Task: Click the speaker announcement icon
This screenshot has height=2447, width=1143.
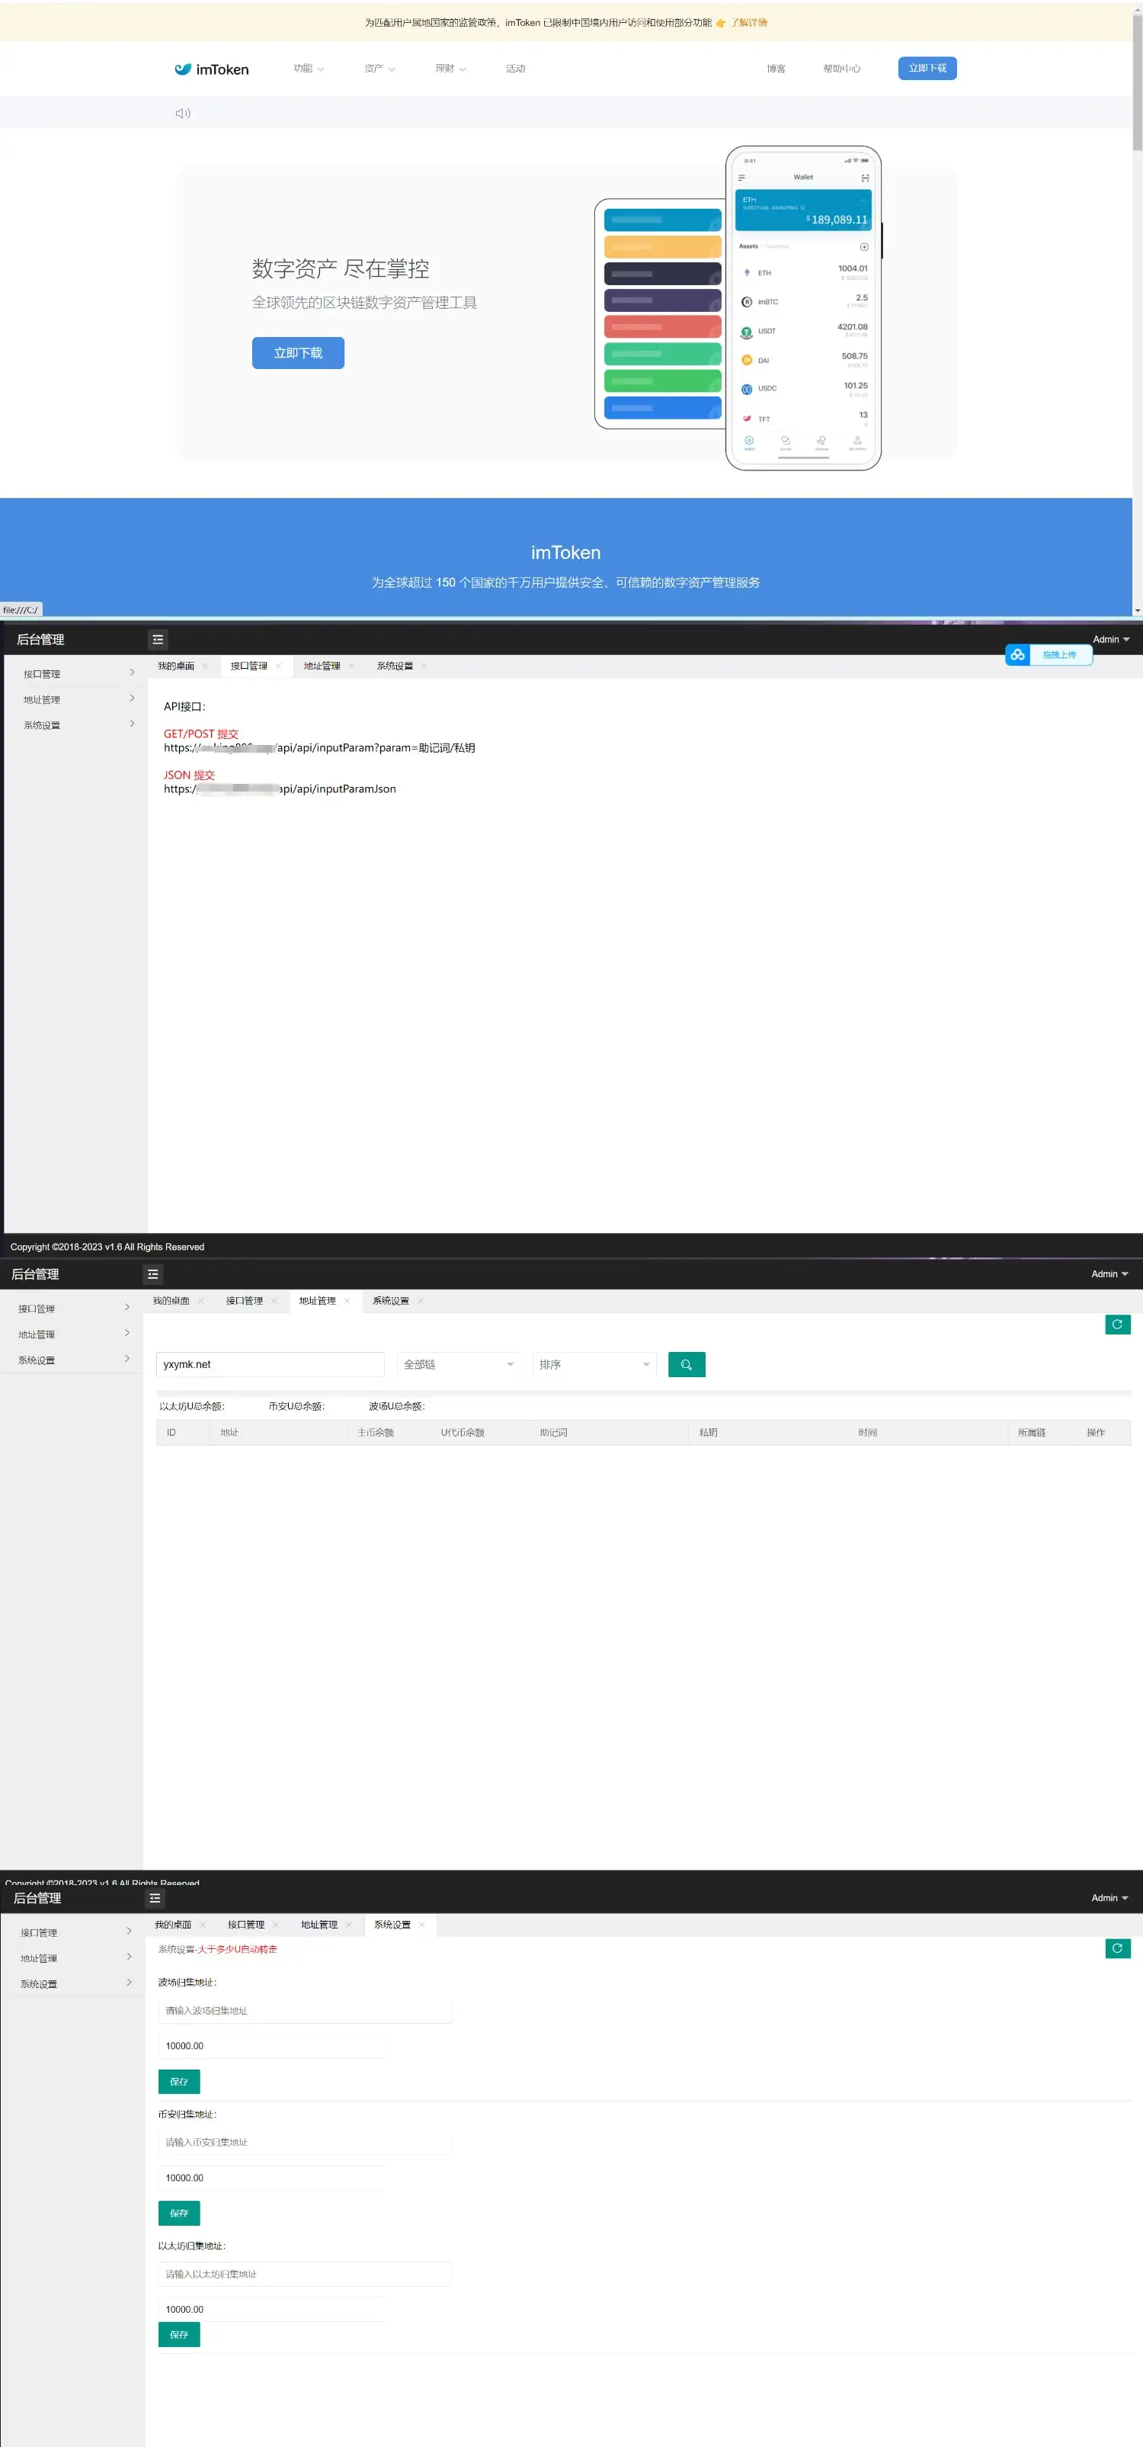Action: click(x=182, y=114)
